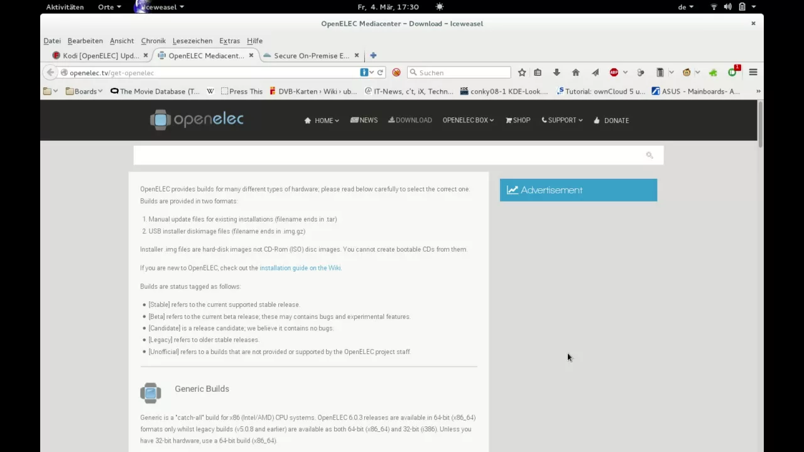Click the blue info icon in address bar
The image size is (804, 452).
coord(364,72)
